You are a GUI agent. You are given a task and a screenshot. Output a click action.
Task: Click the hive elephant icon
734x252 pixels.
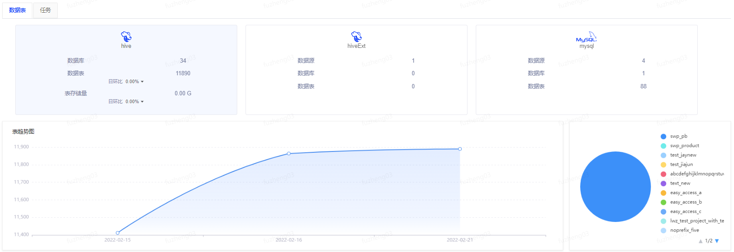coord(126,37)
